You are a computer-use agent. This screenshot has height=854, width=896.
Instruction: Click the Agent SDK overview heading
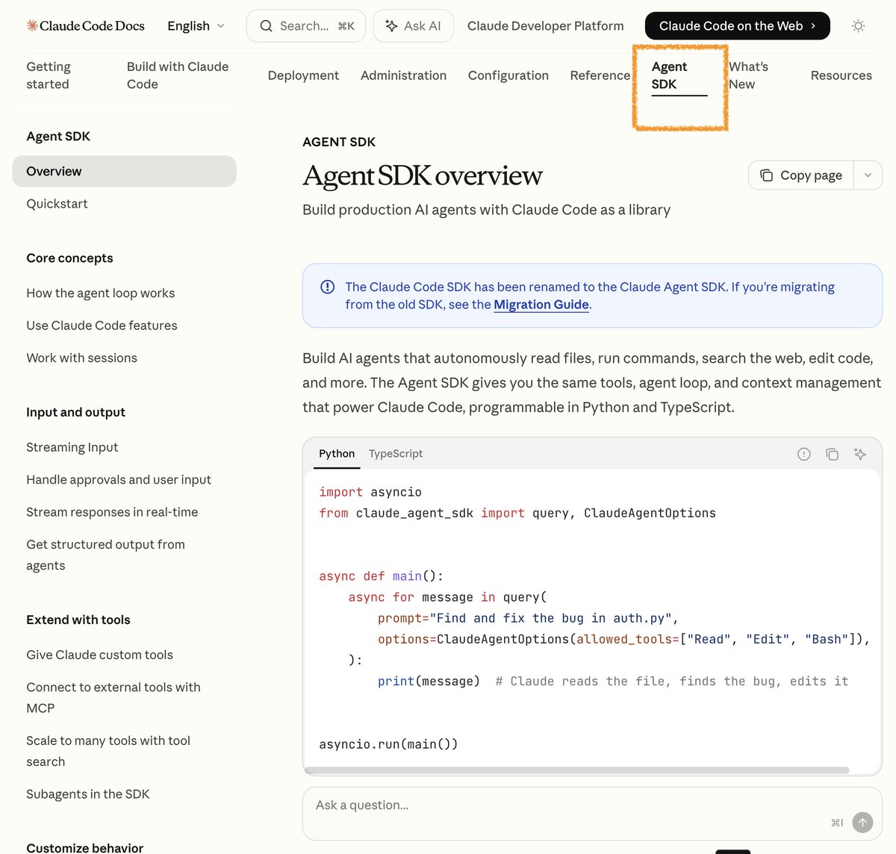pyautogui.click(x=423, y=175)
